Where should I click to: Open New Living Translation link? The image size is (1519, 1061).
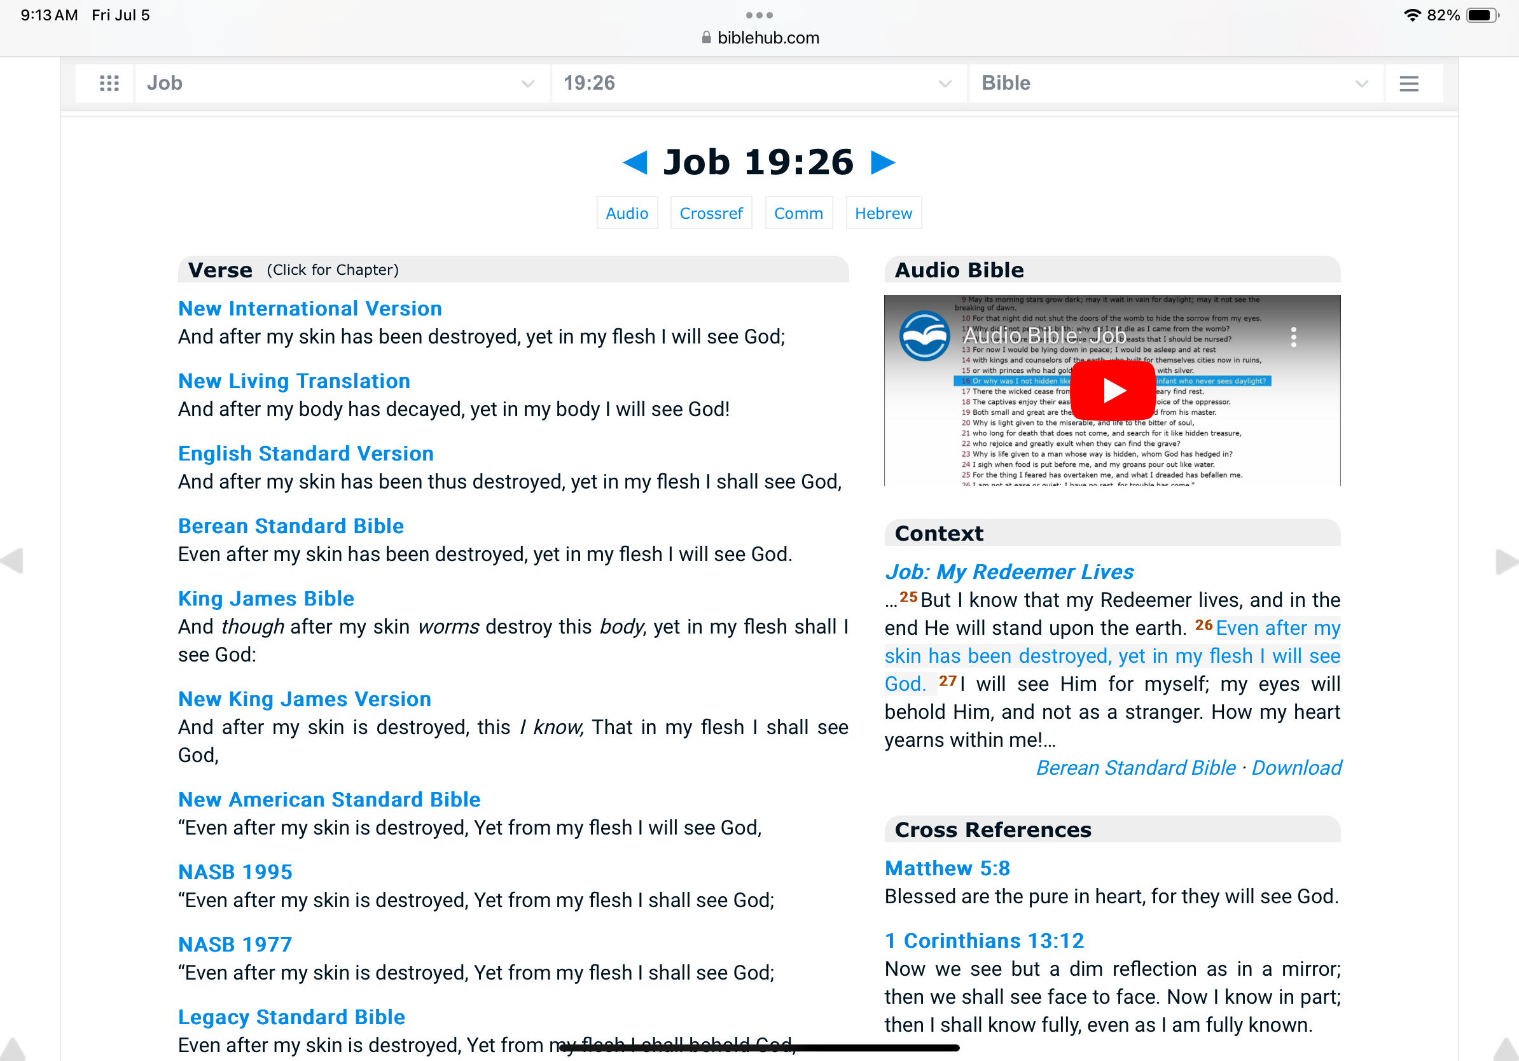[x=294, y=381]
